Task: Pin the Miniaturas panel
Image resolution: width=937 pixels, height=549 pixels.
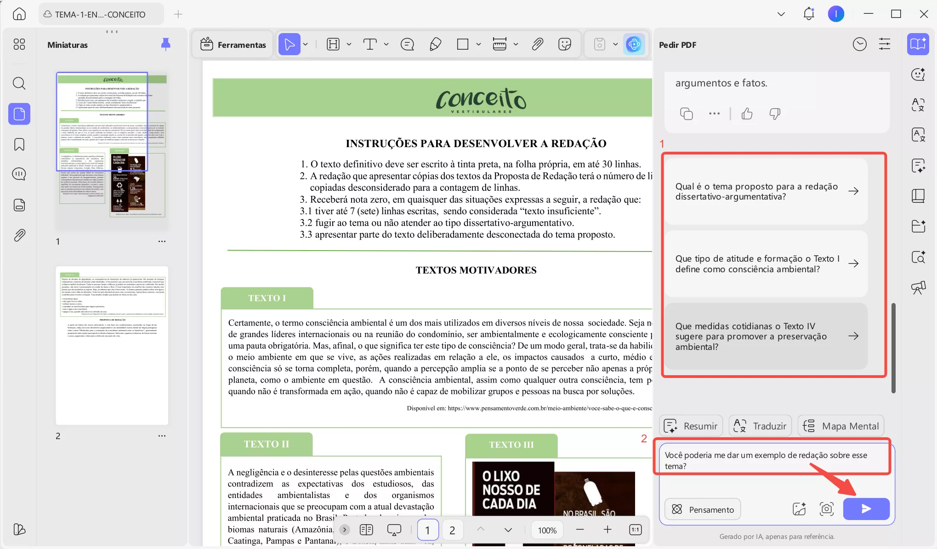Action: [x=165, y=44]
